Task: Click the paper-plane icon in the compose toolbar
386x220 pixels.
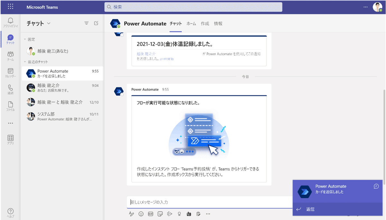Action: [x=170, y=214]
